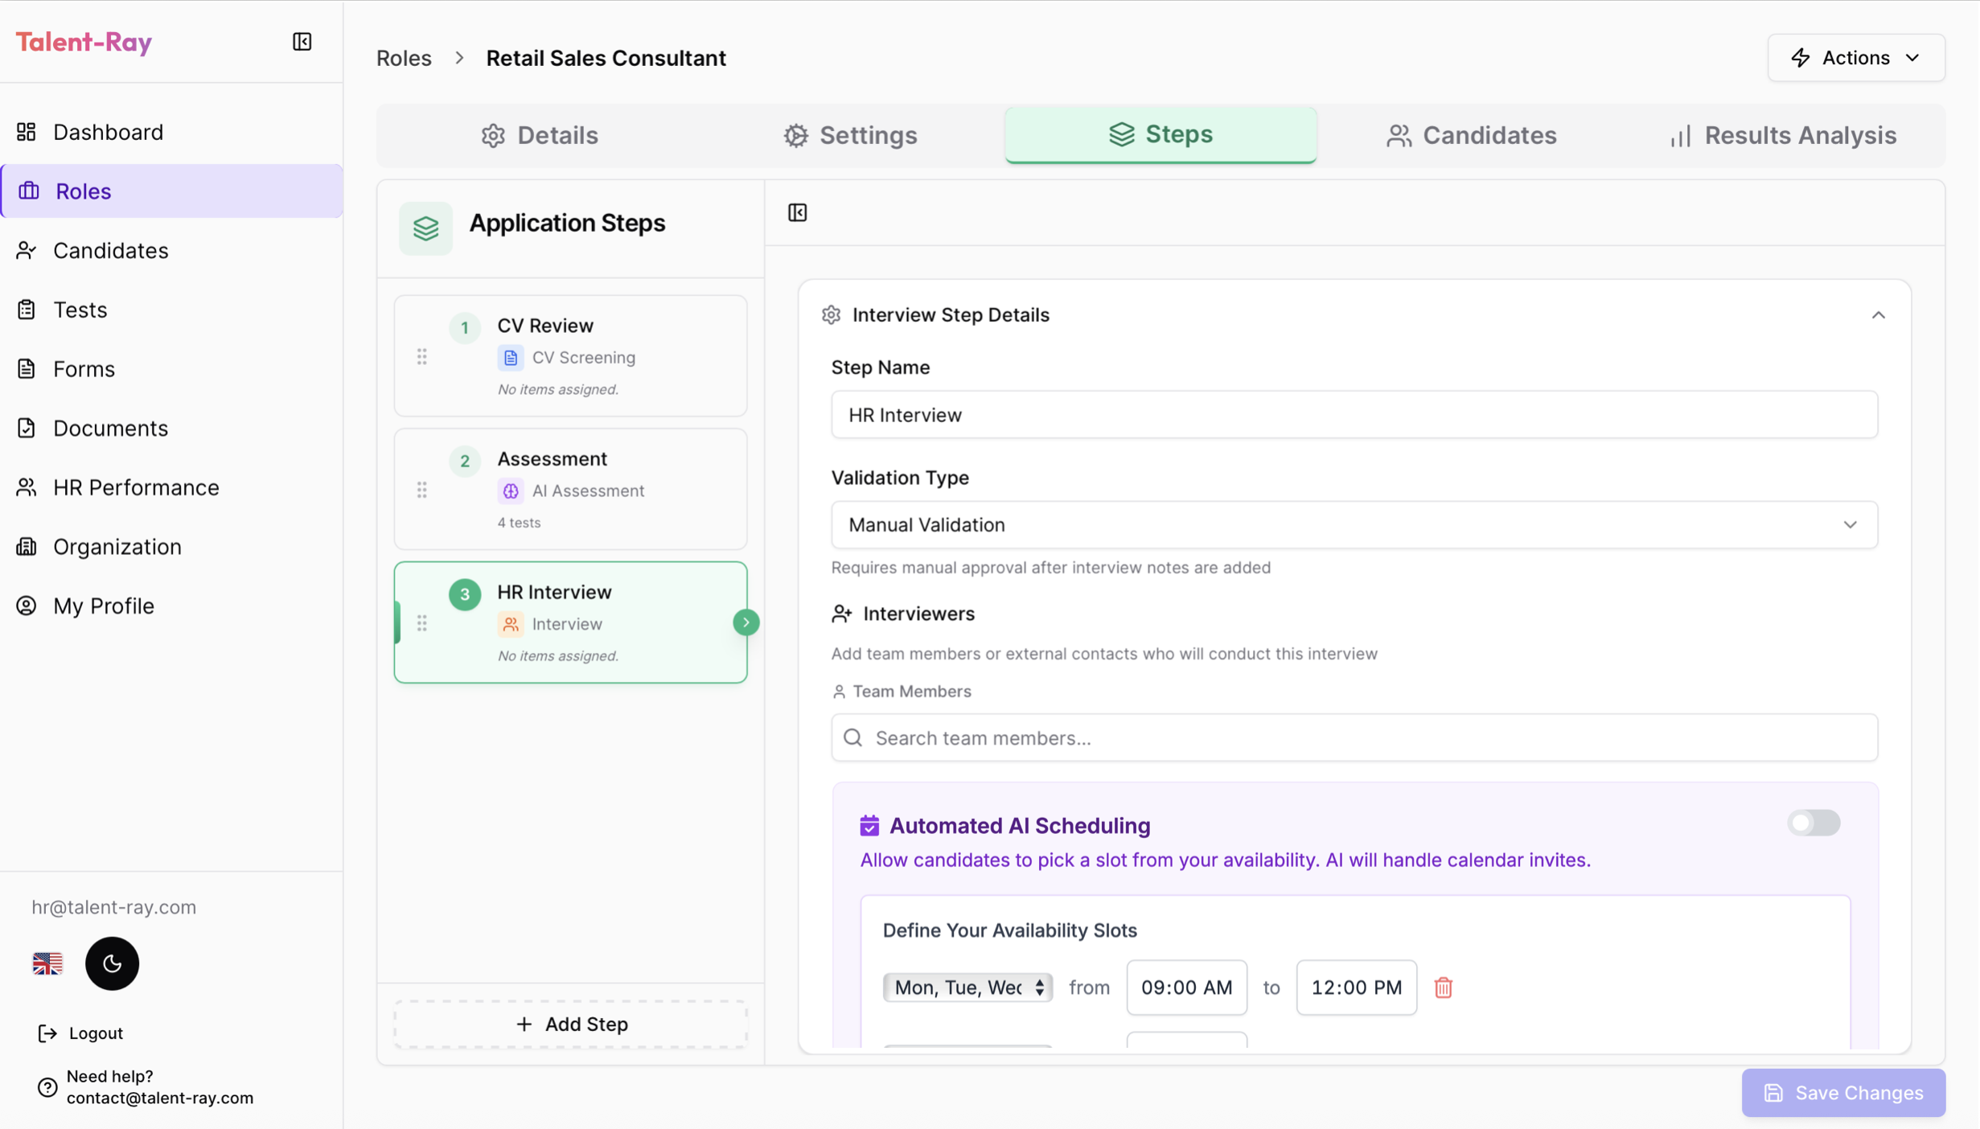
Task: Select the Tests icon in the sidebar
Action: pos(27,310)
